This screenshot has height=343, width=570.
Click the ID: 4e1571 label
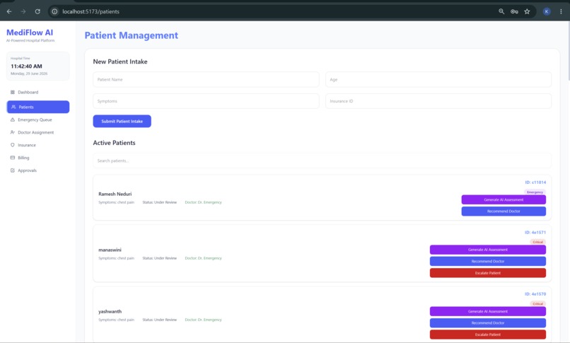click(535, 233)
